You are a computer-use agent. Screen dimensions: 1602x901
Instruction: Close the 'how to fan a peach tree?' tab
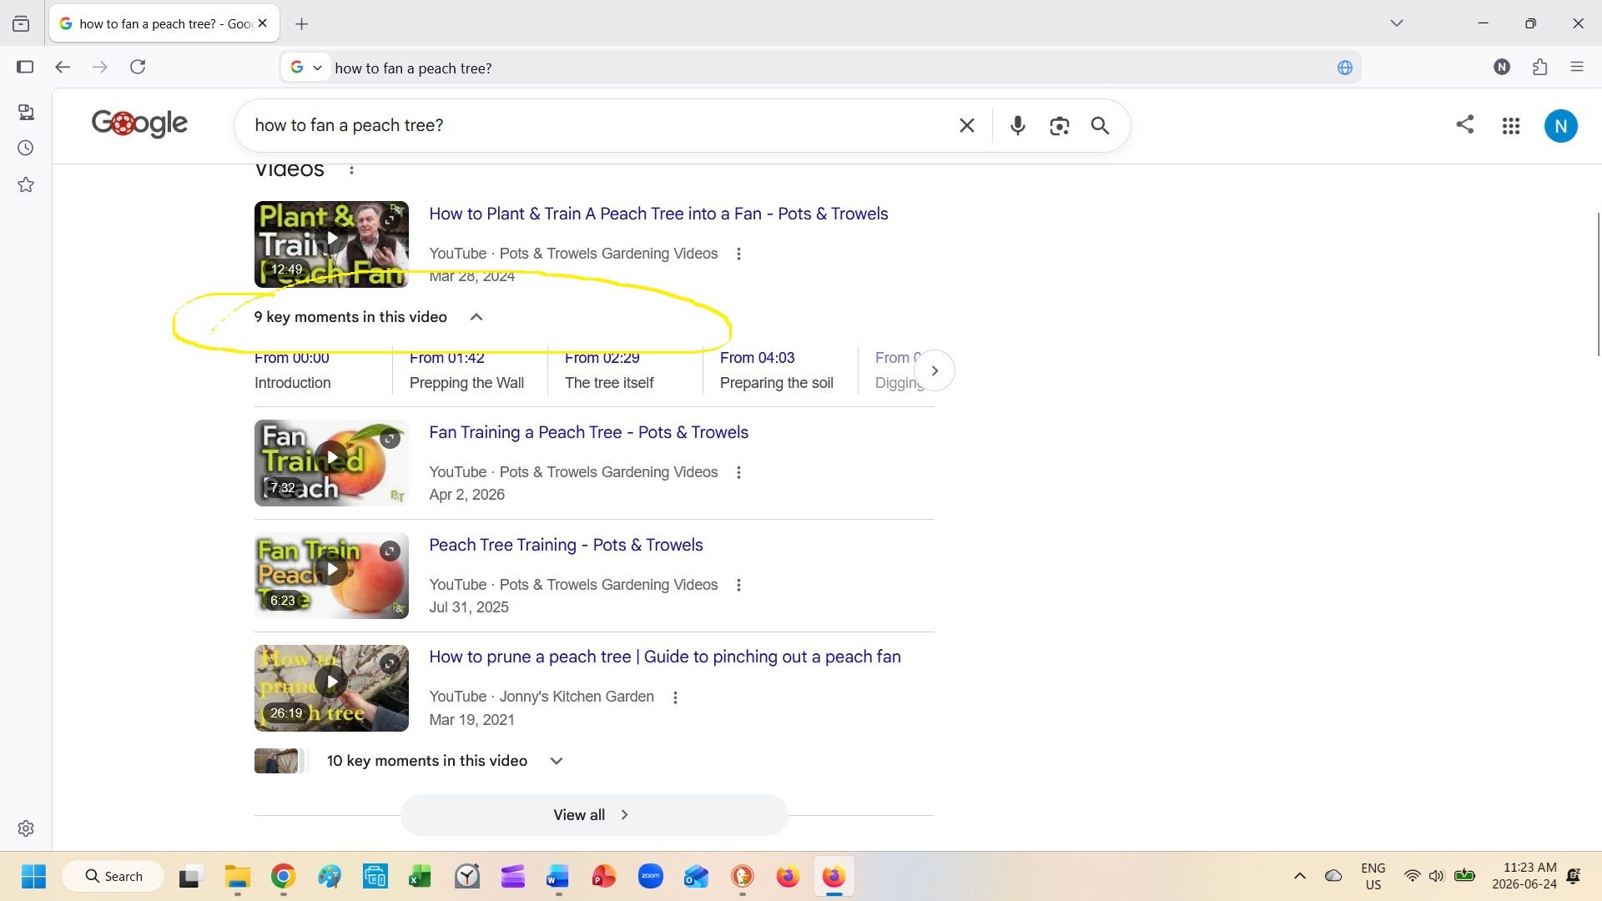(263, 23)
